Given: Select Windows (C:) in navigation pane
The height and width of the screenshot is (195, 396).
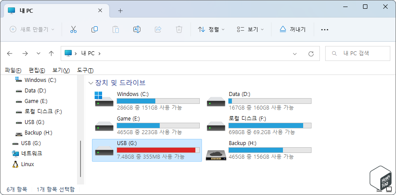Looking at the screenshot, I should point(40,80).
